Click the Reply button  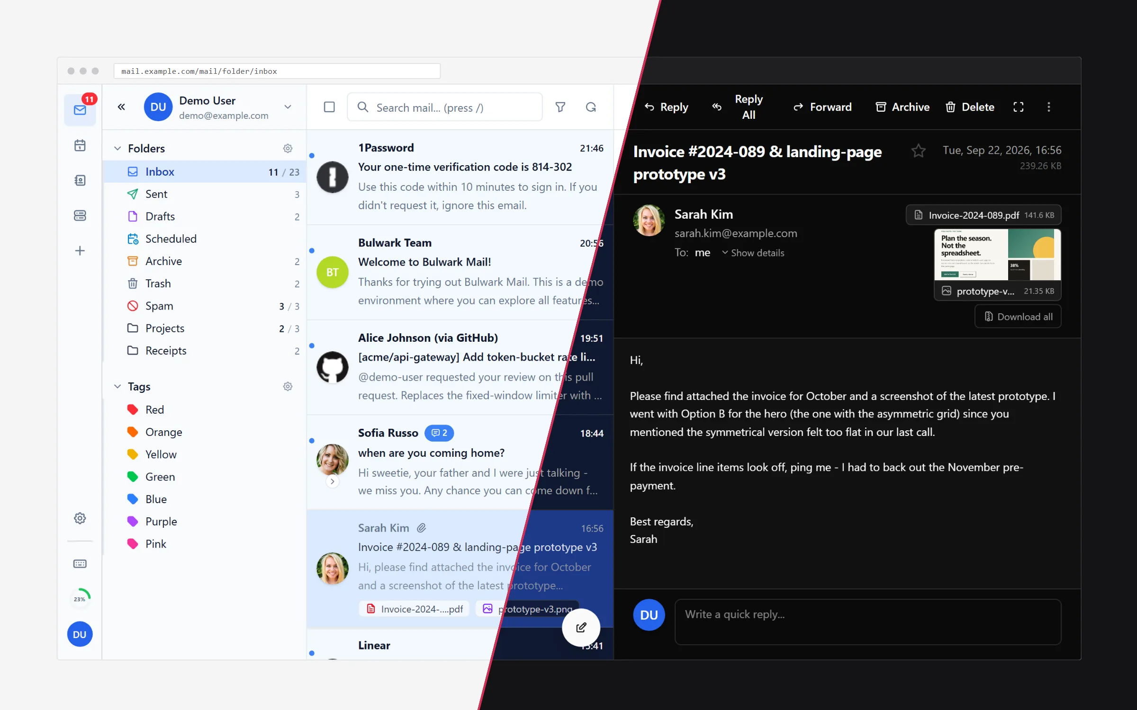point(666,107)
